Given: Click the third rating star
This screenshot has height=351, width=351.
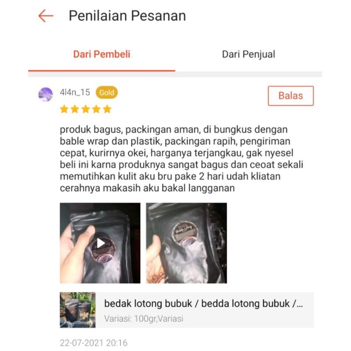Looking at the screenshot, I should coord(85,109).
